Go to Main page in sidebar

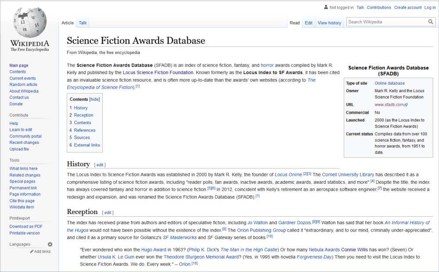point(19,65)
